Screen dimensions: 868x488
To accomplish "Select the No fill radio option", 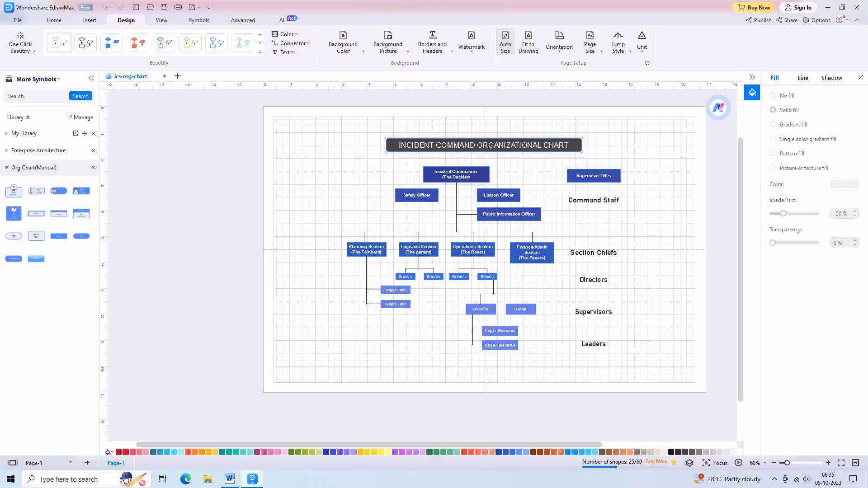I will click(773, 95).
